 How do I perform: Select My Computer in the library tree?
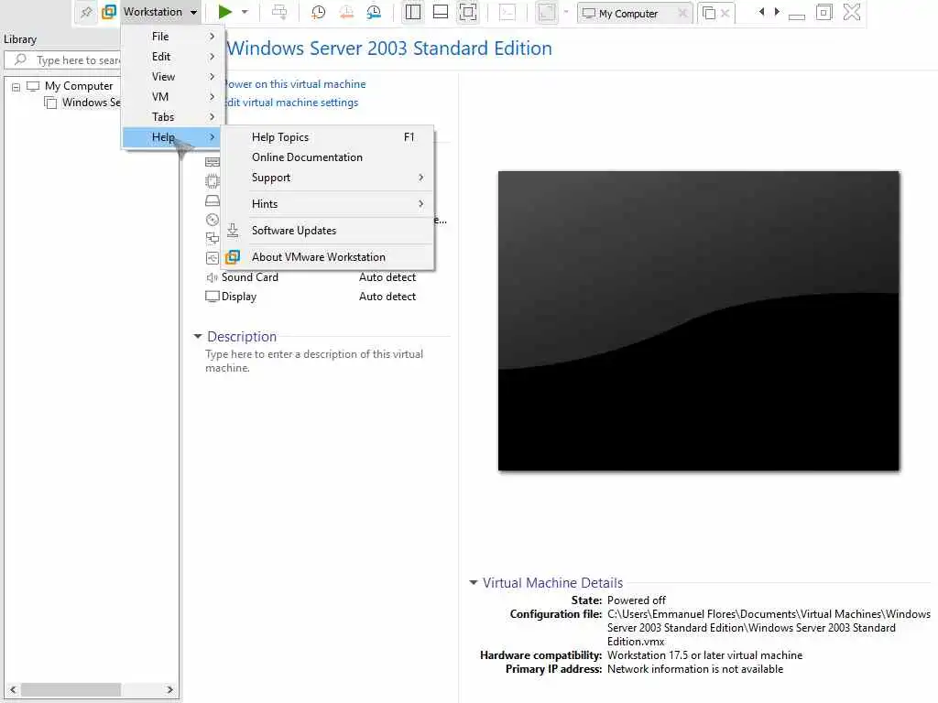(x=79, y=86)
